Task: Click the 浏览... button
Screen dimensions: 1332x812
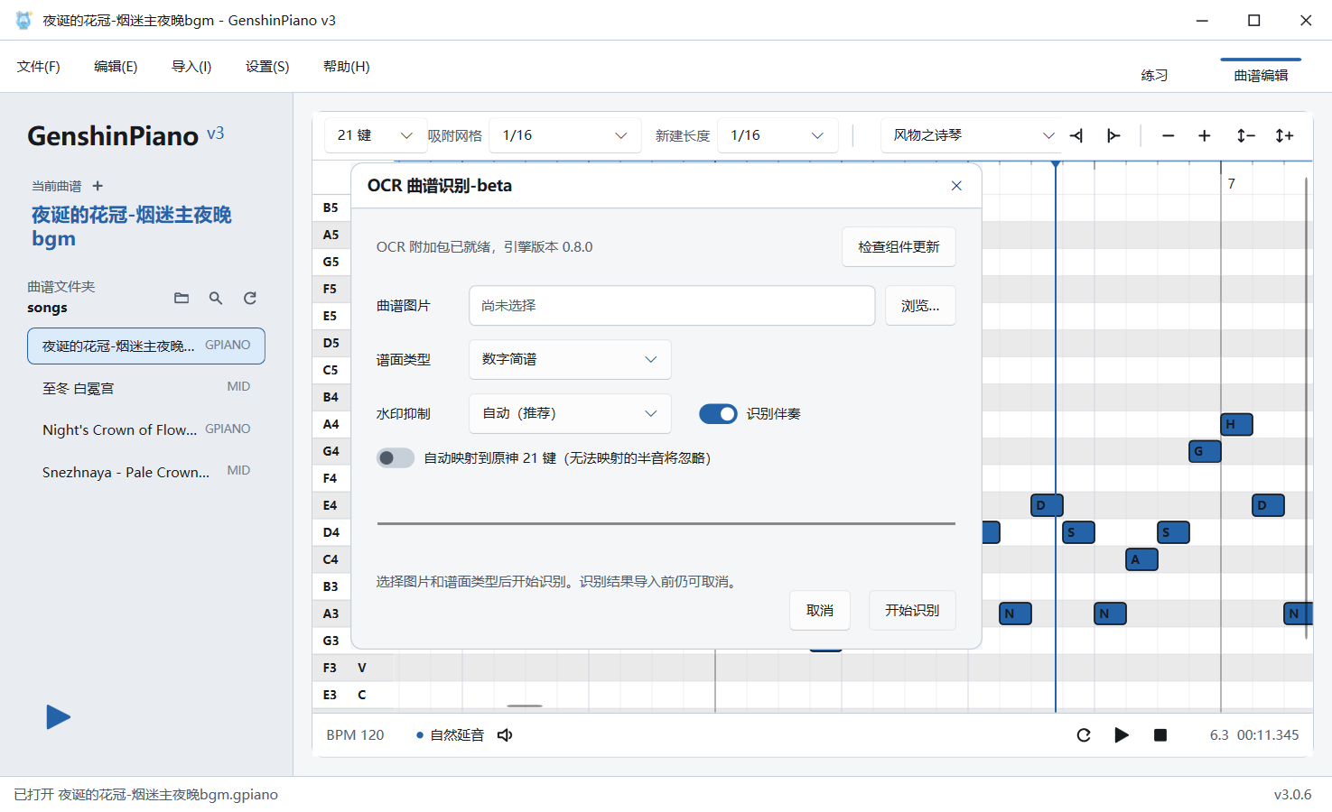Action: [920, 306]
